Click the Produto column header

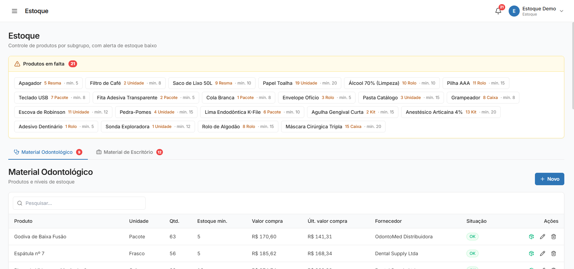coord(23,221)
